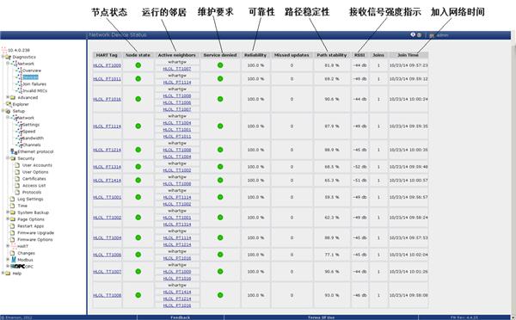
Task: Click the Time page icon
Action: click(13, 206)
